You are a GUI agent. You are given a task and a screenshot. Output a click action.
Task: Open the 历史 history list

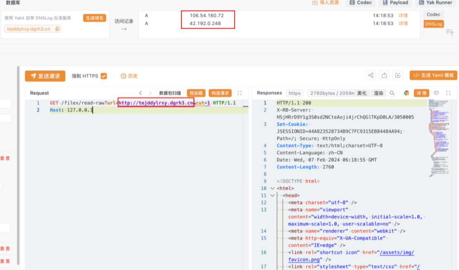[129, 76]
